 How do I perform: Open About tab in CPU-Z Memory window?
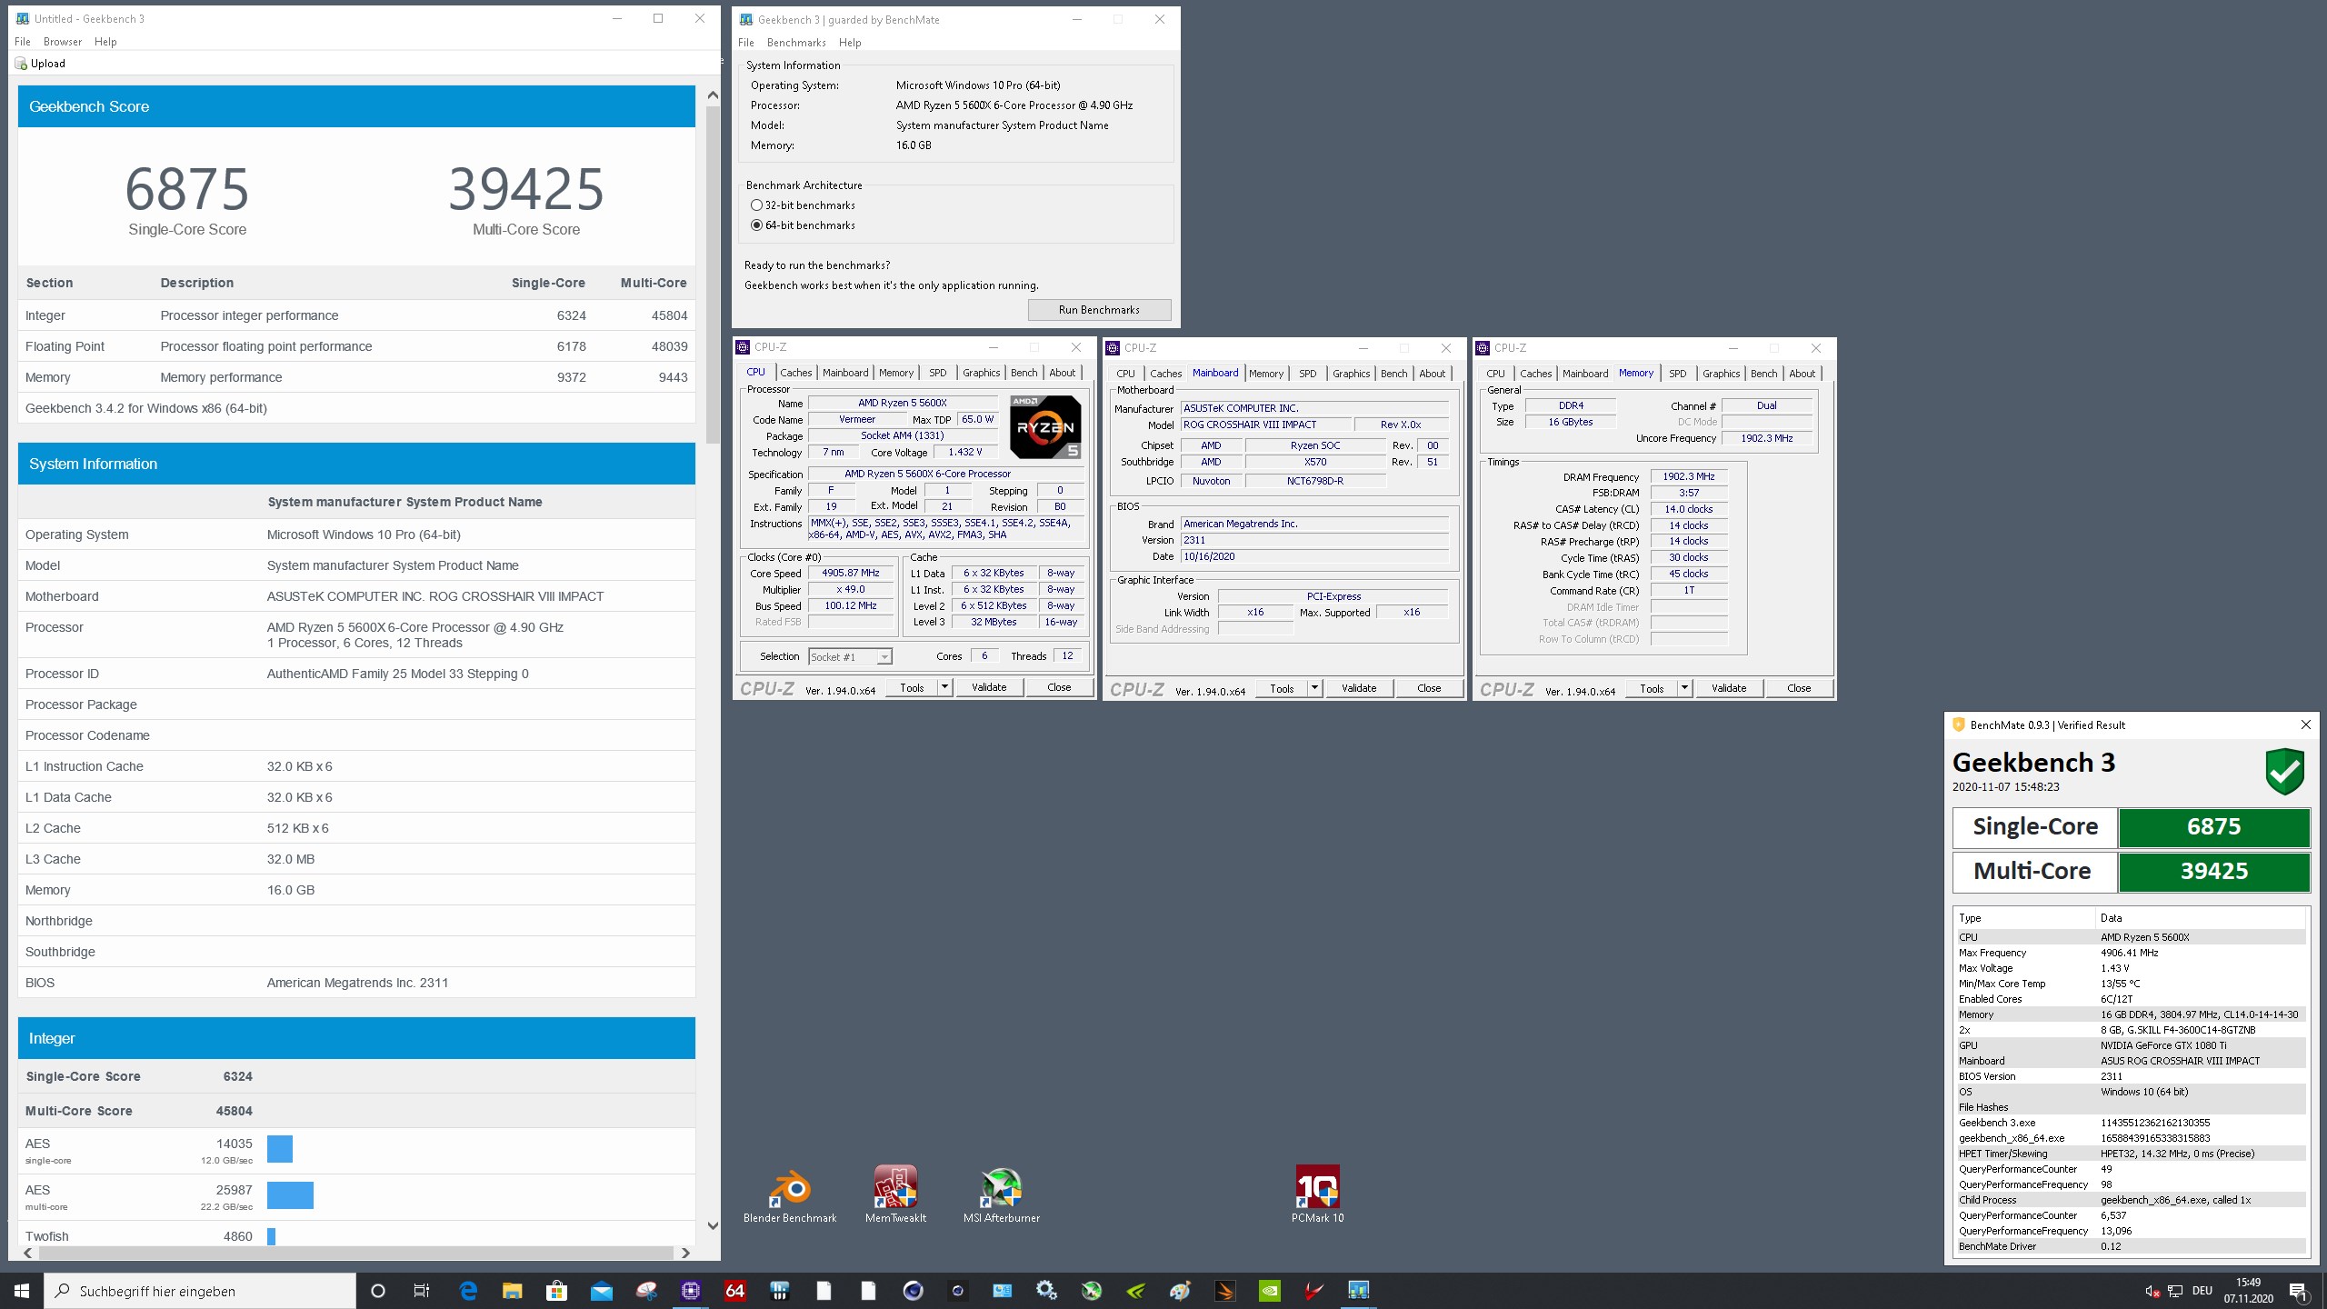1802,374
